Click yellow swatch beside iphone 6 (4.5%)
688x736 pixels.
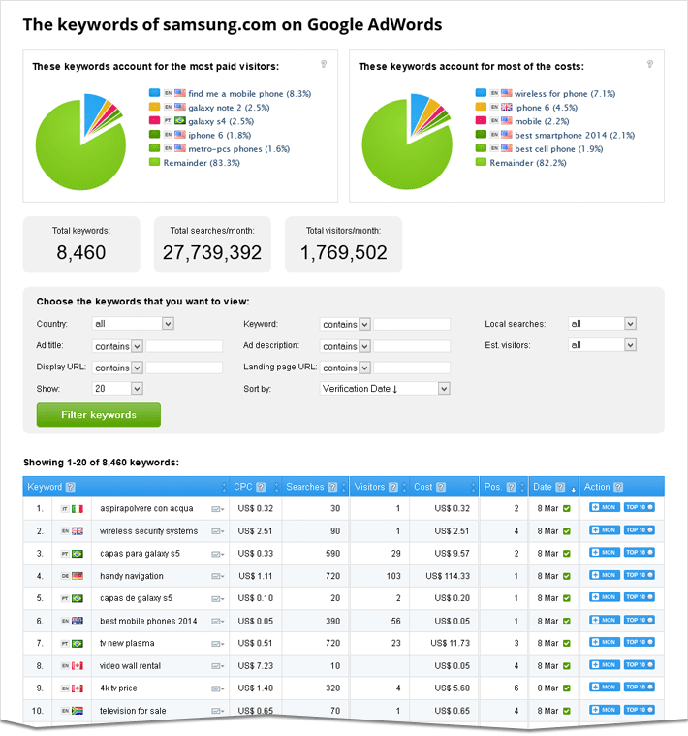tap(481, 107)
